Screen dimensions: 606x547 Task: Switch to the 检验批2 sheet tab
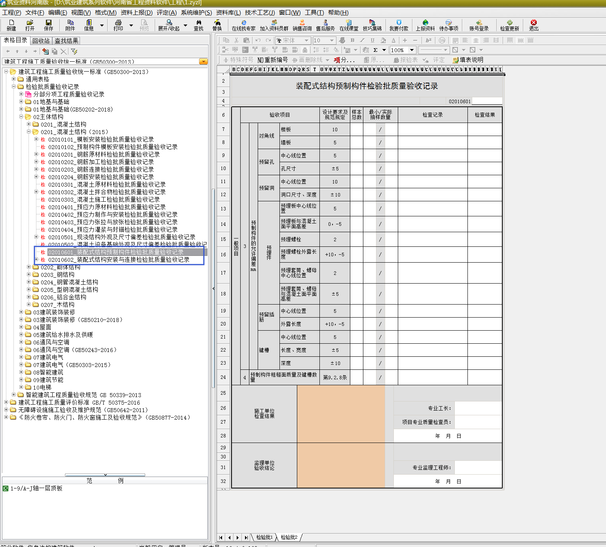[289, 537]
